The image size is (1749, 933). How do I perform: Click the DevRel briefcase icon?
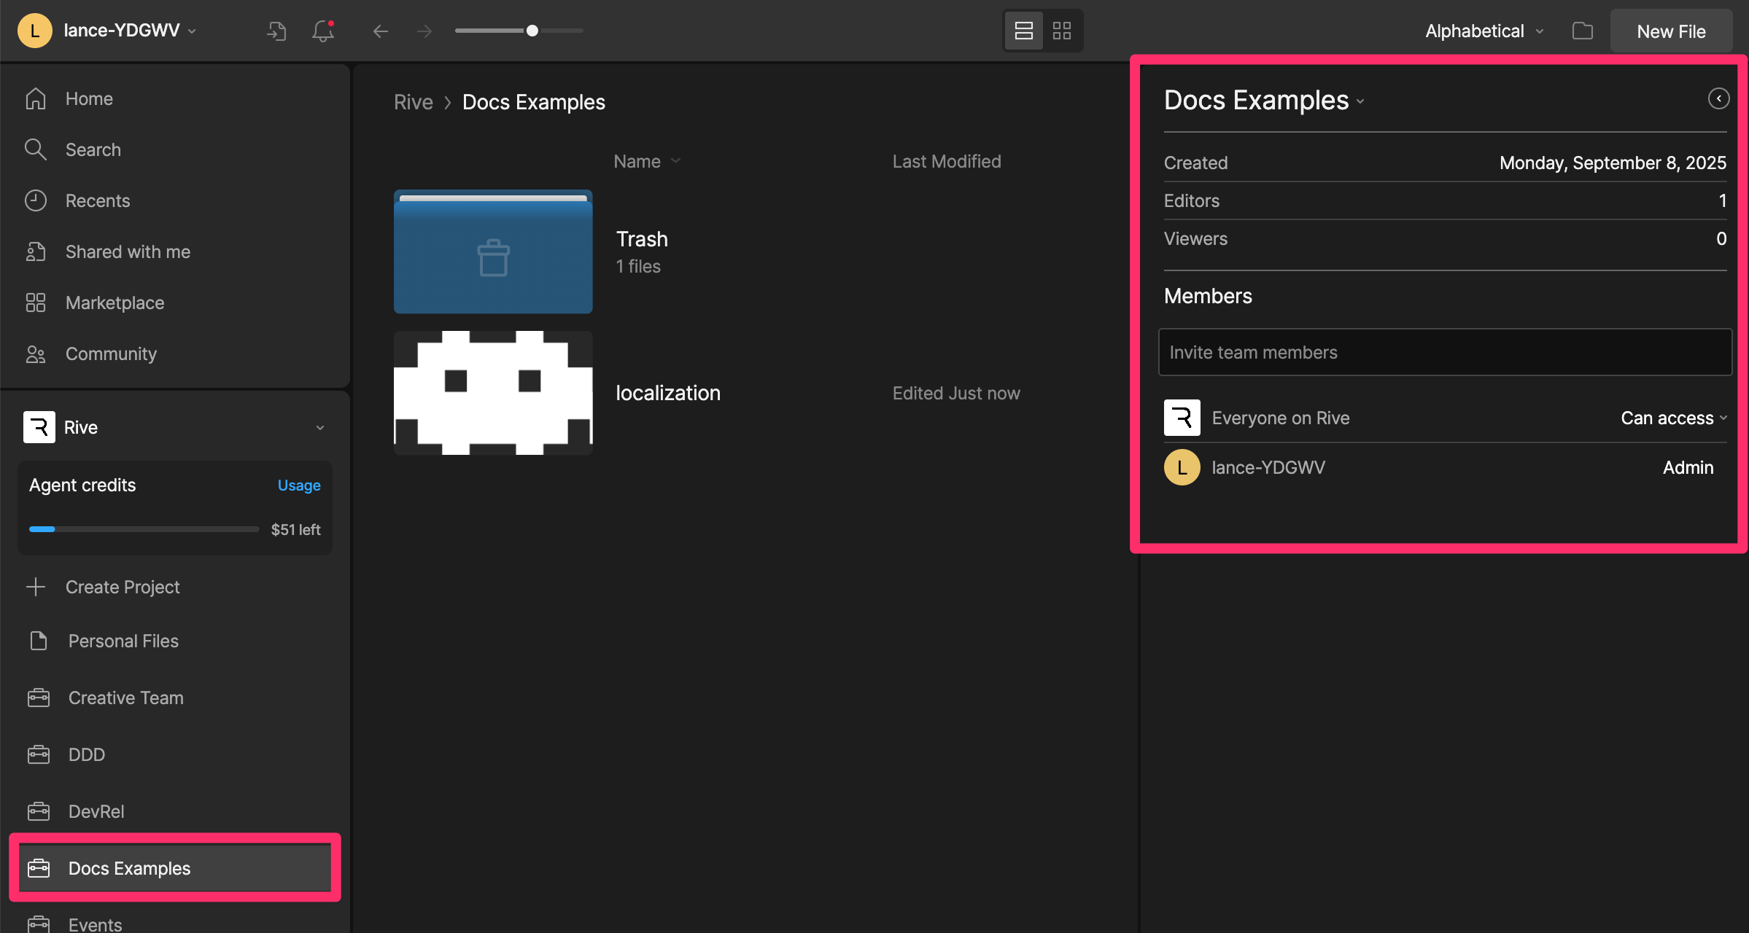coord(38,811)
